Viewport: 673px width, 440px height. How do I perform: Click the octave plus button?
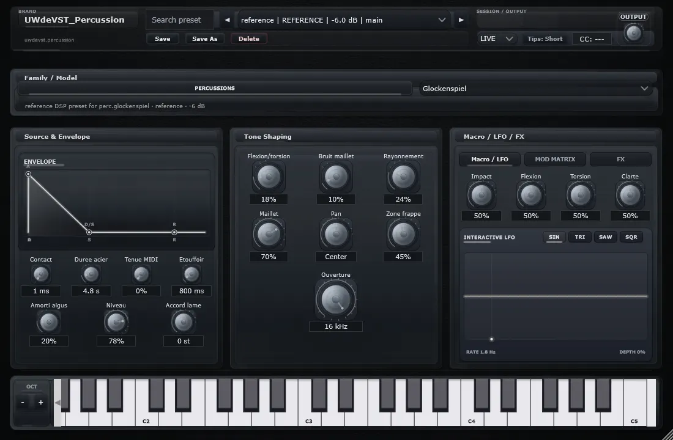coord(41,402)
